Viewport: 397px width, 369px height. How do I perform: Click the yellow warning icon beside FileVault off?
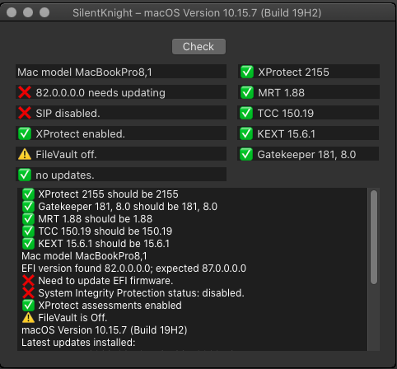pos(25,154)
